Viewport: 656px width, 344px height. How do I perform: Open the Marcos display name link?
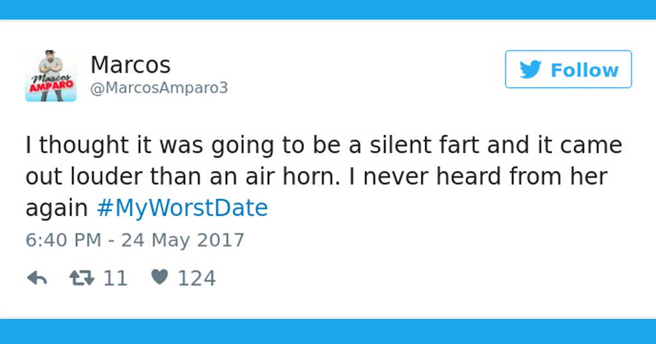click(x=130, y=65)
